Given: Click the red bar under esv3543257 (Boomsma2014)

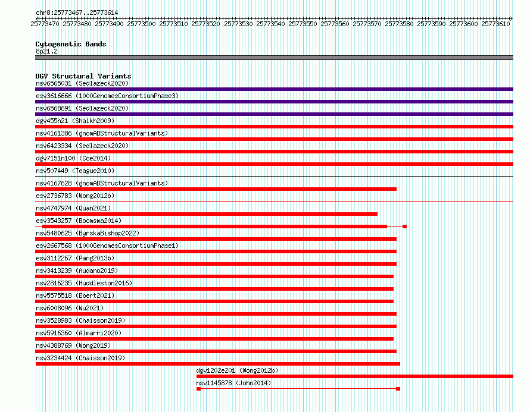Looking at the screenshot, I should (214, 227).
